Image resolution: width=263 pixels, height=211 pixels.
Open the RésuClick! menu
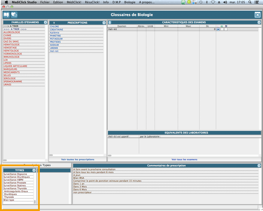click(92, 2)
